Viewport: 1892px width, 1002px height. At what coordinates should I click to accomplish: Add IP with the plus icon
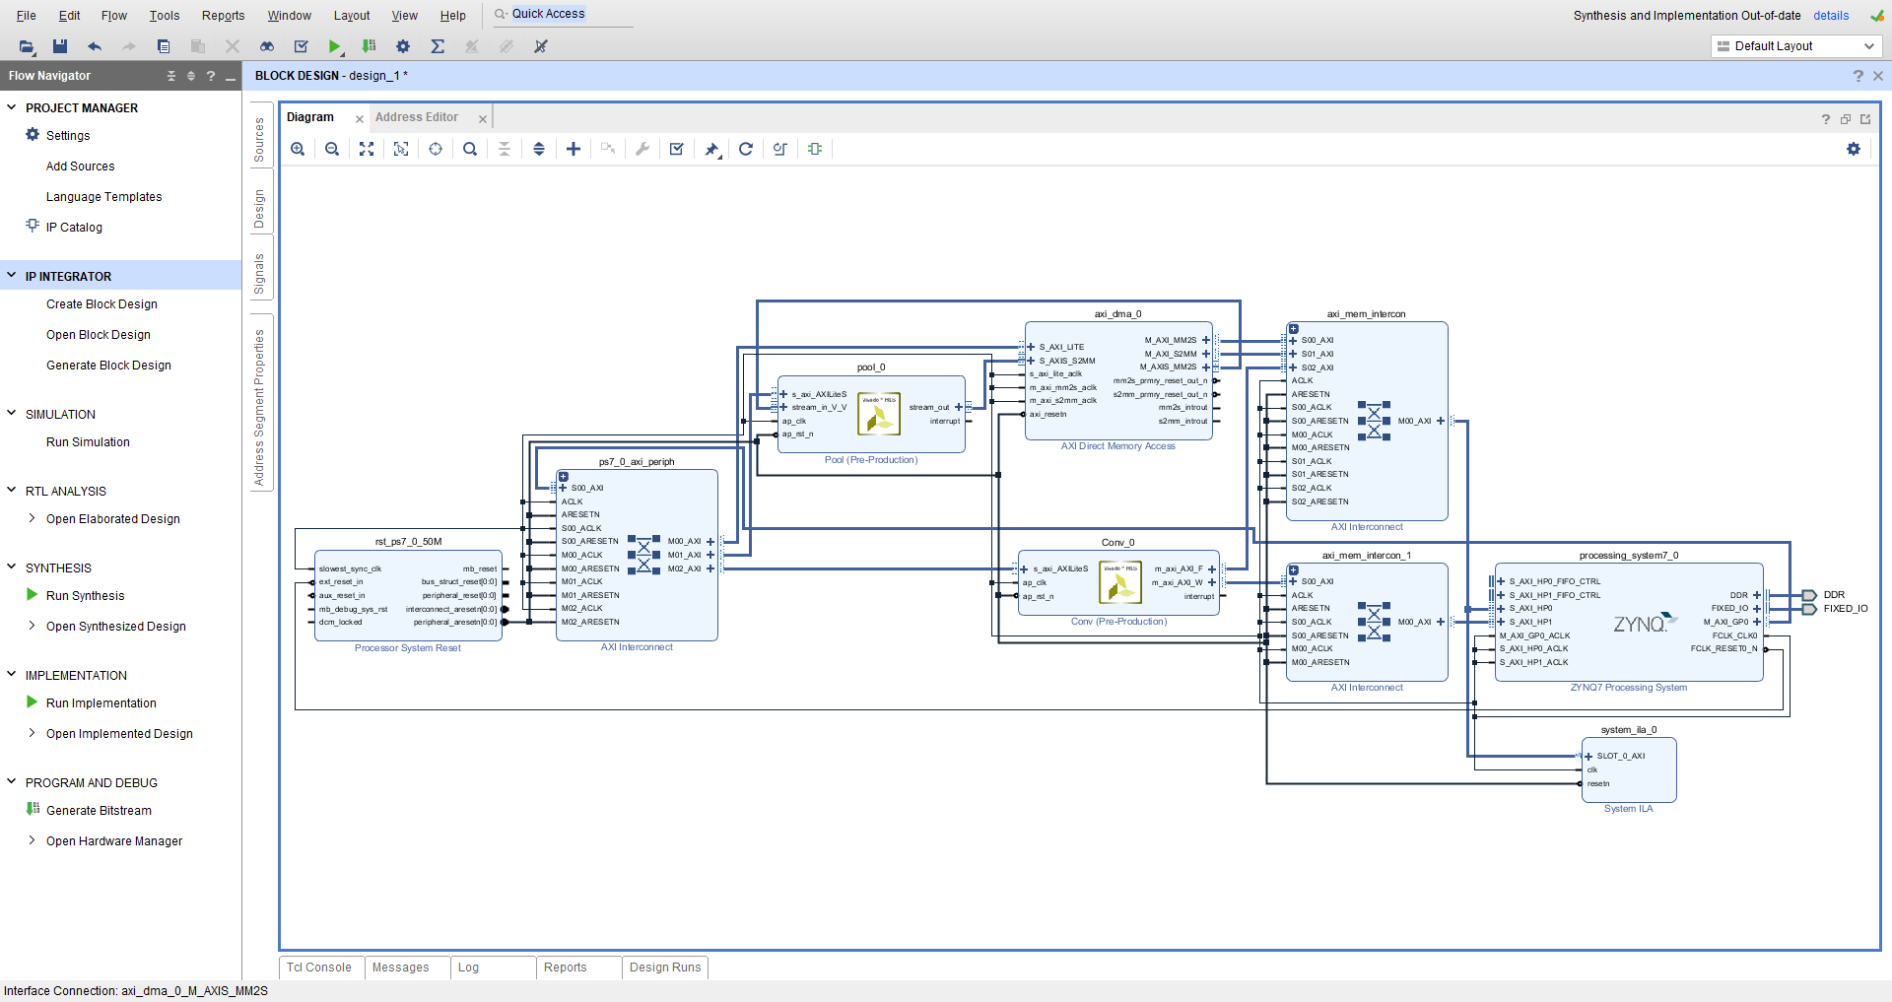[574, 149]
